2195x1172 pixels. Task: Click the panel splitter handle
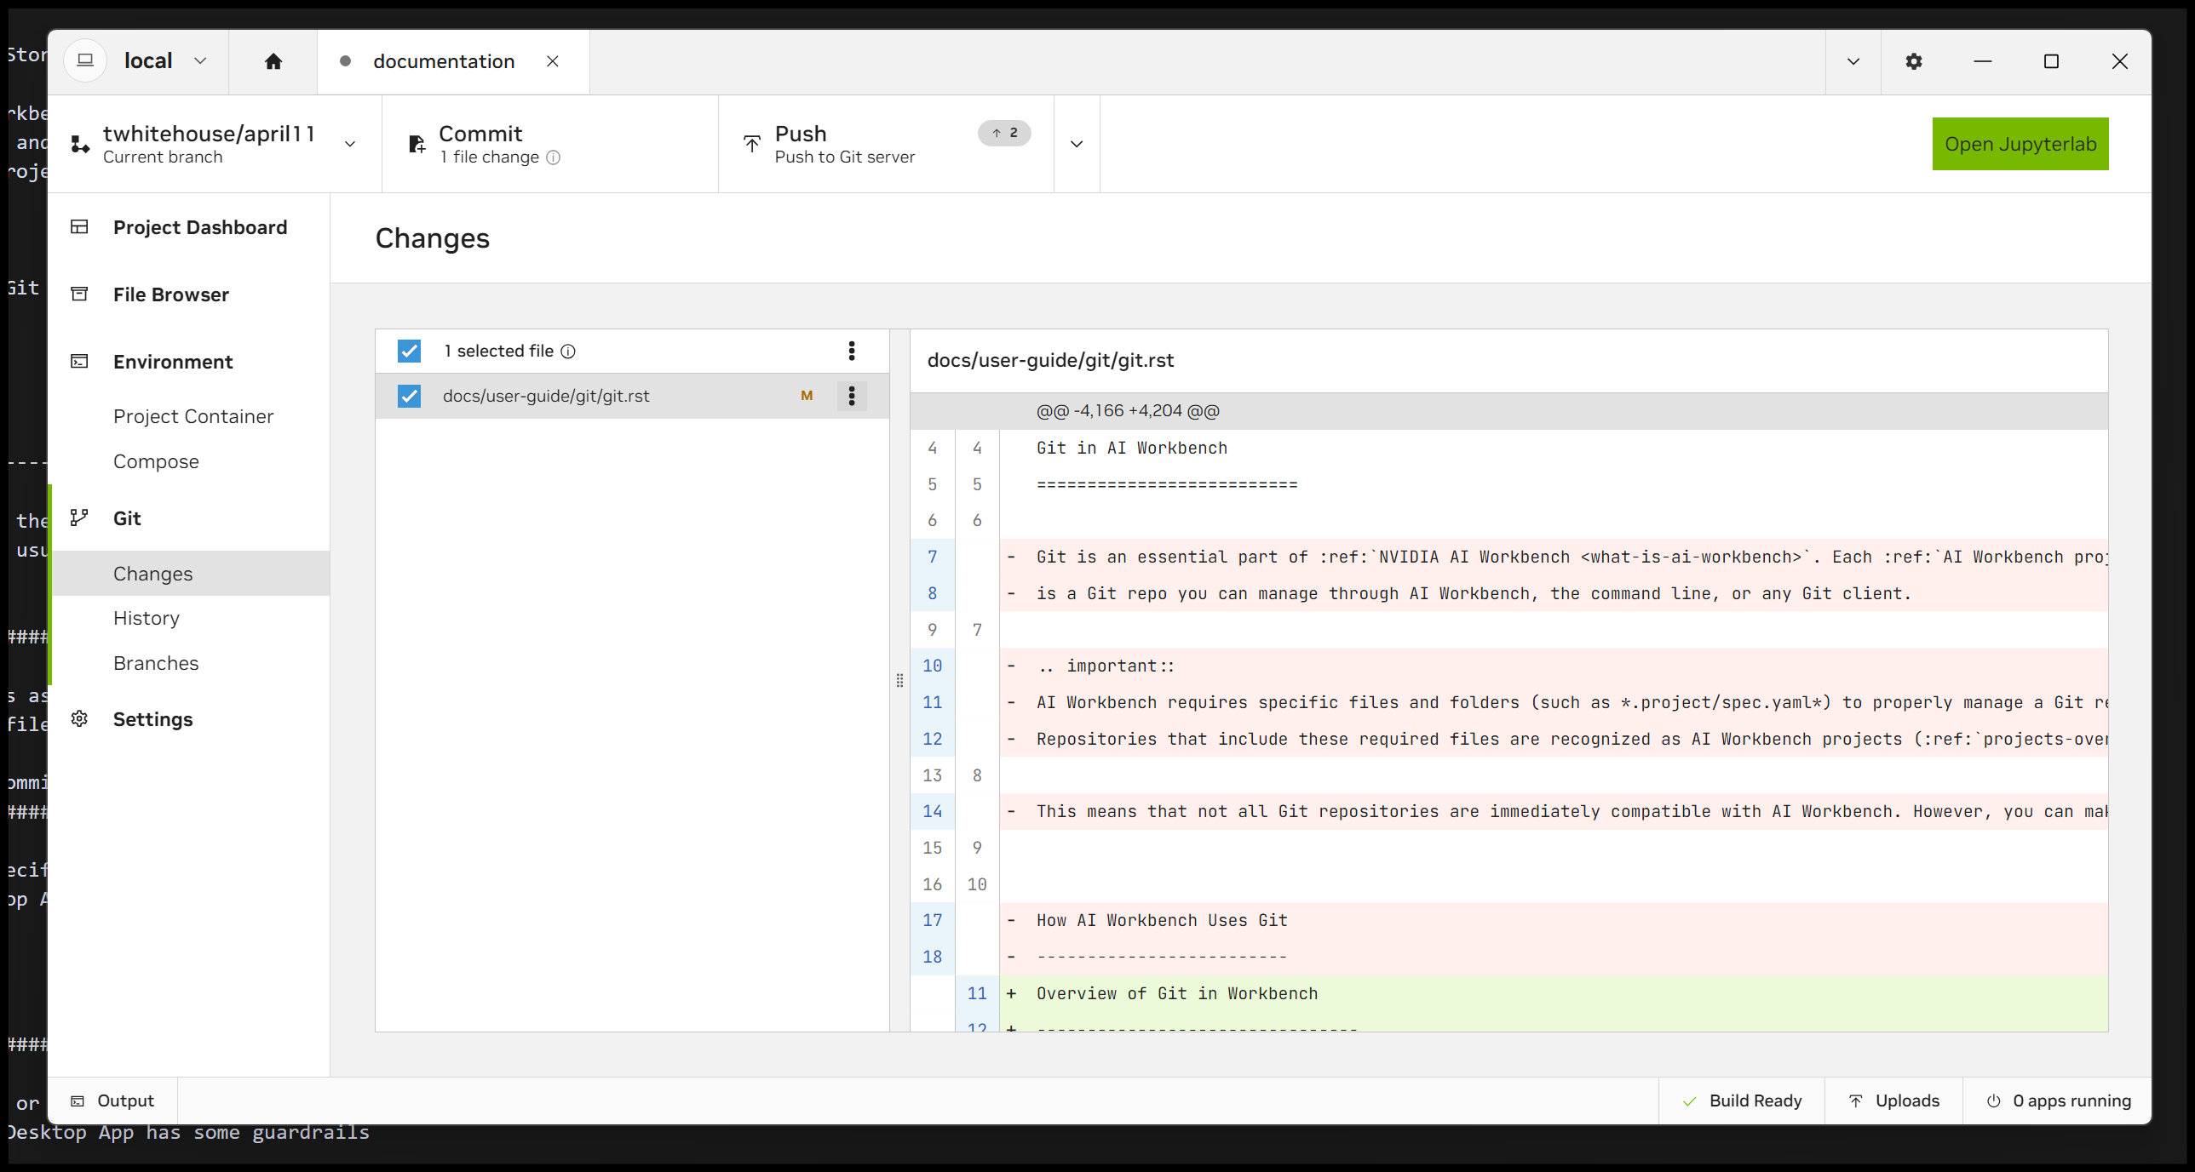point(899,681)
